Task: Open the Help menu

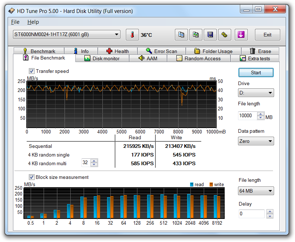Action: 33,22
